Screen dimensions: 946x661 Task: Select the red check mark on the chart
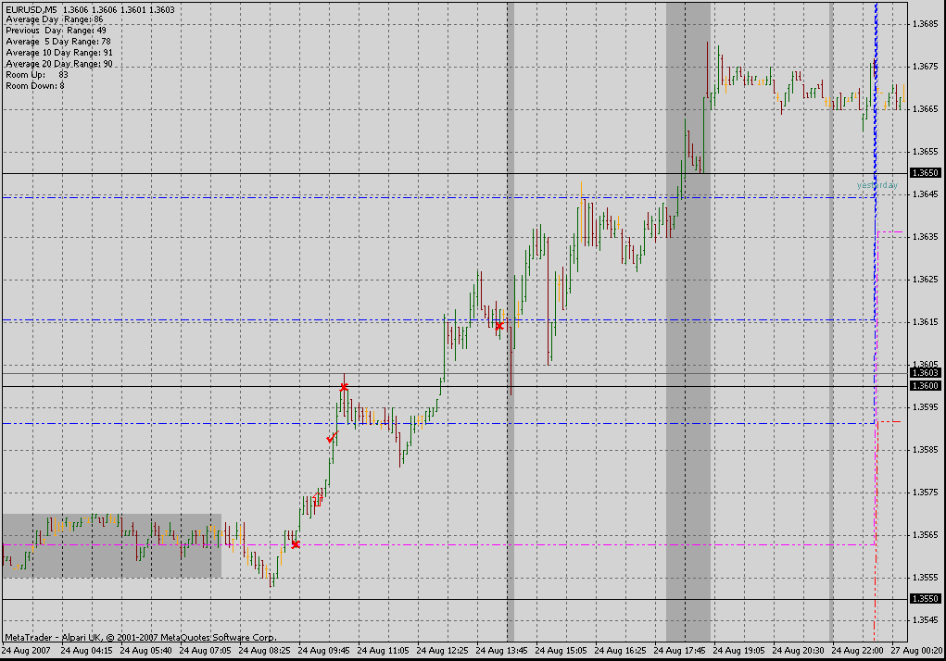click(332, 437)
